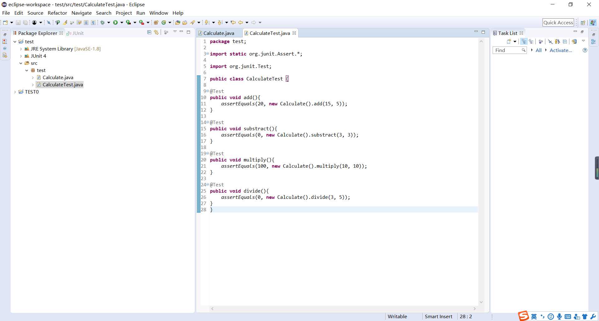The image size is (599, 321).
Task: Open the Refactor menu
Action: point(57,13)
